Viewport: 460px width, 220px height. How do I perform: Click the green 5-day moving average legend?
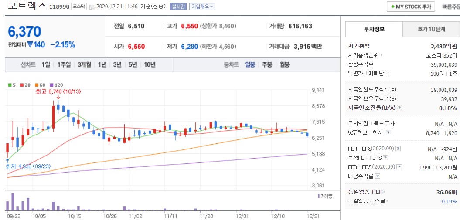[12, 85]
